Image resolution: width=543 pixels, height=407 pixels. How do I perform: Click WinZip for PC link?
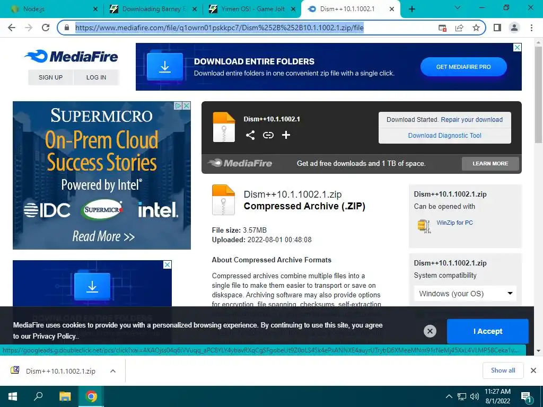click(454, 223)
